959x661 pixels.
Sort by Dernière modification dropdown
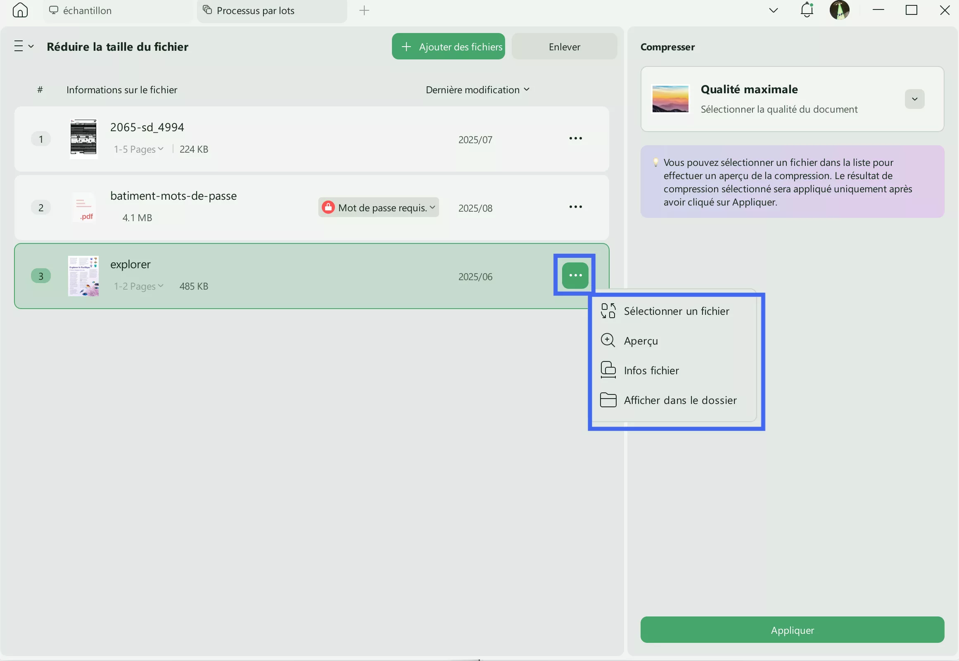(477, 90)
